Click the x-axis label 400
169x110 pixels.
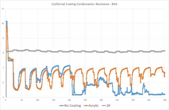coord(133,100)
